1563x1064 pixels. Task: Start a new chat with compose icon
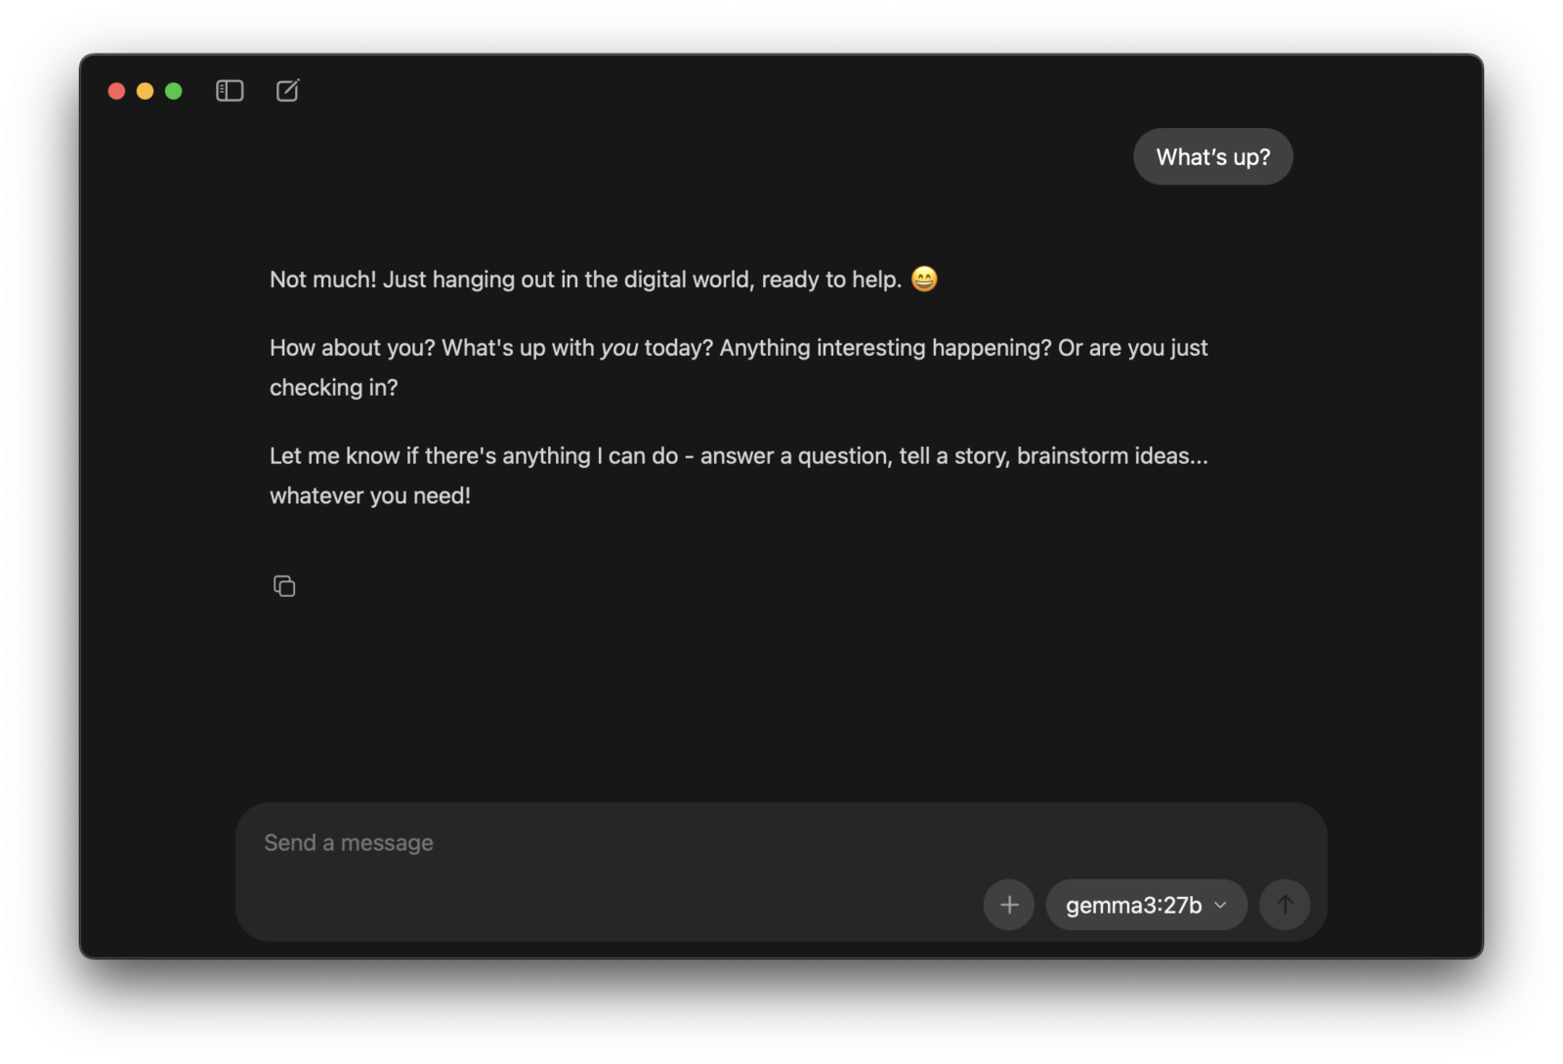coord(287,91)
